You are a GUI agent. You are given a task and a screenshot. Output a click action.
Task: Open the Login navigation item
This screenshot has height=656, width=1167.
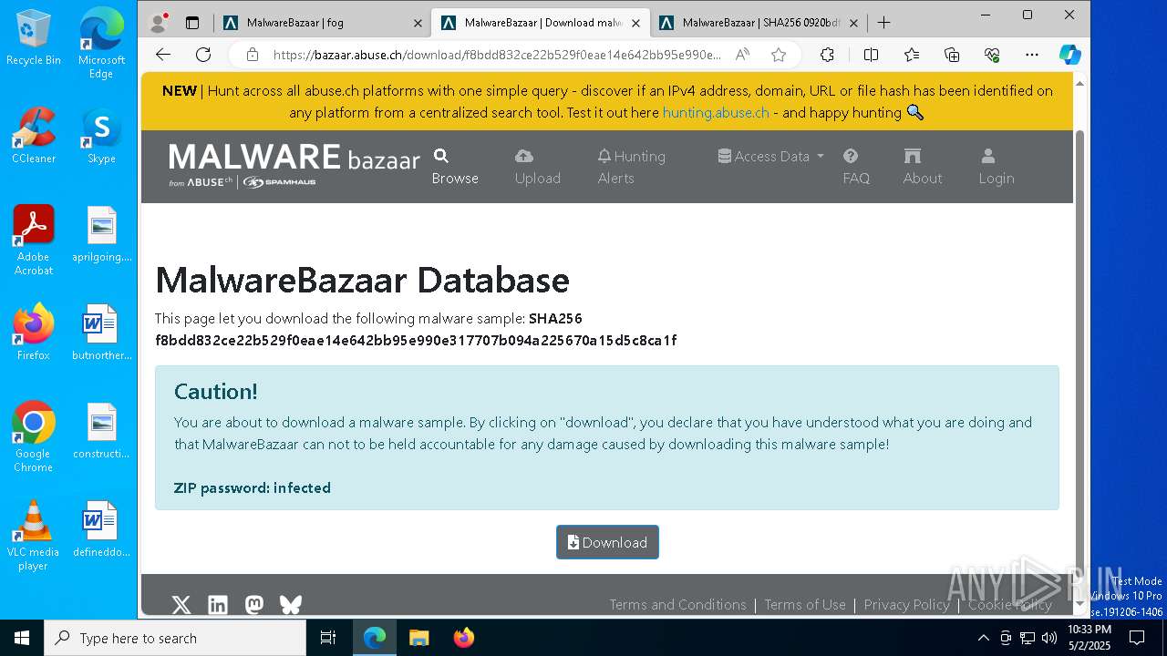[x=996, y=167]
